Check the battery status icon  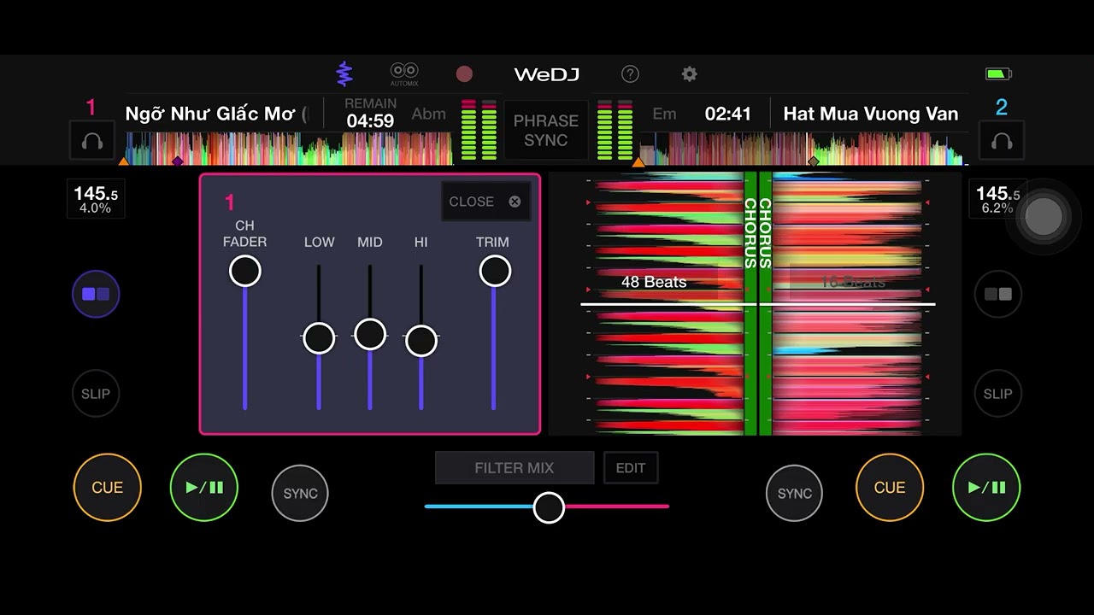[x=998, y=74]
